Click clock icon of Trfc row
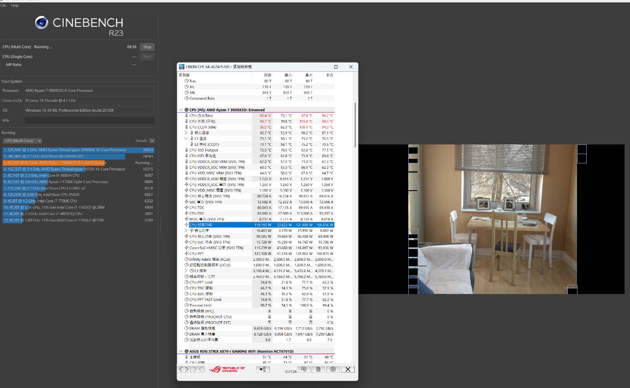 click(186, 93)
